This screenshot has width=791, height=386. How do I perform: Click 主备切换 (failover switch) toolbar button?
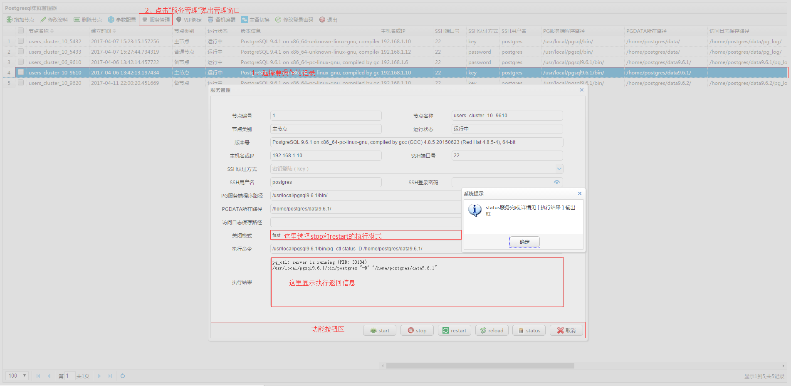tap(255, 20)
